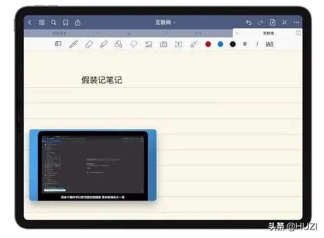324x238 pixels.
Task: Bookmark the current page
Action: [x=66, y=22]
